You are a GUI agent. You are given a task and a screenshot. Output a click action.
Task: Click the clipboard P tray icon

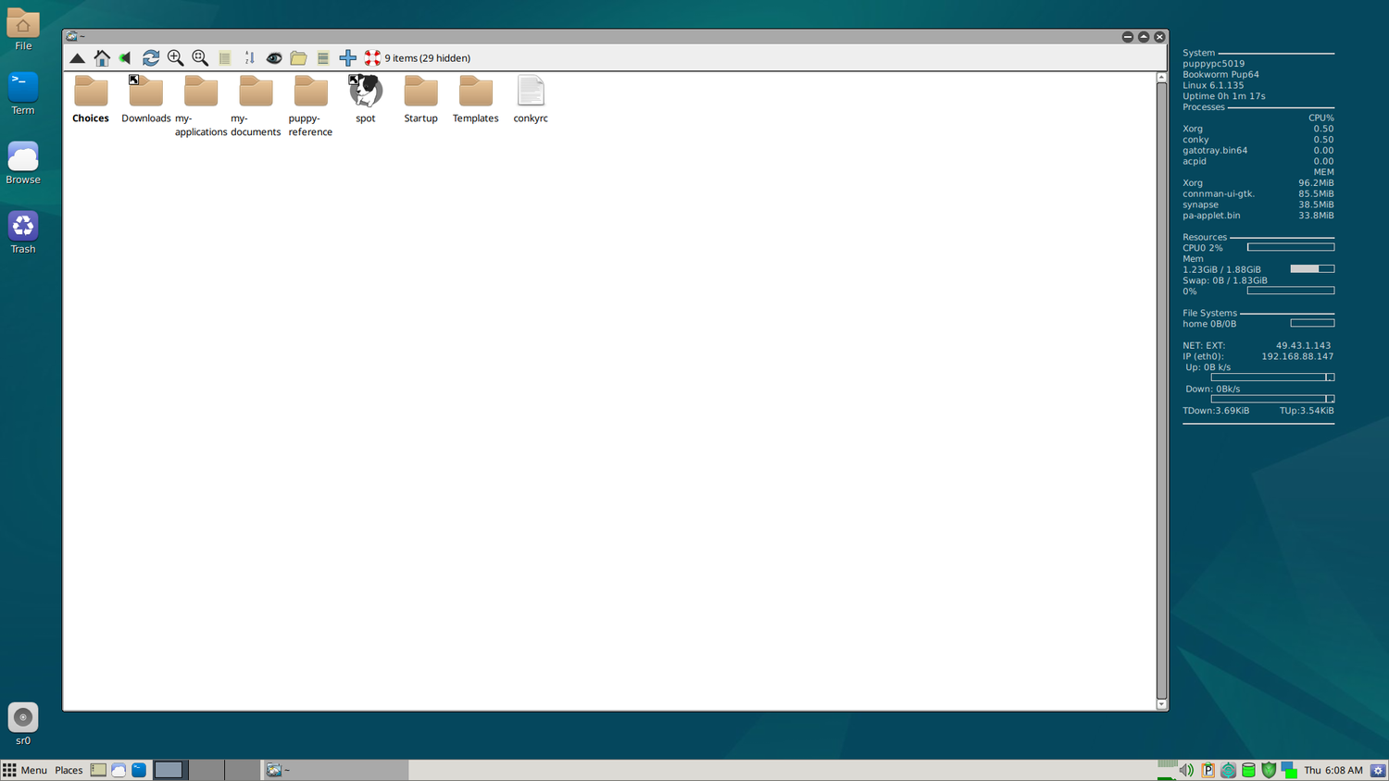click(x=1208, y=770)
